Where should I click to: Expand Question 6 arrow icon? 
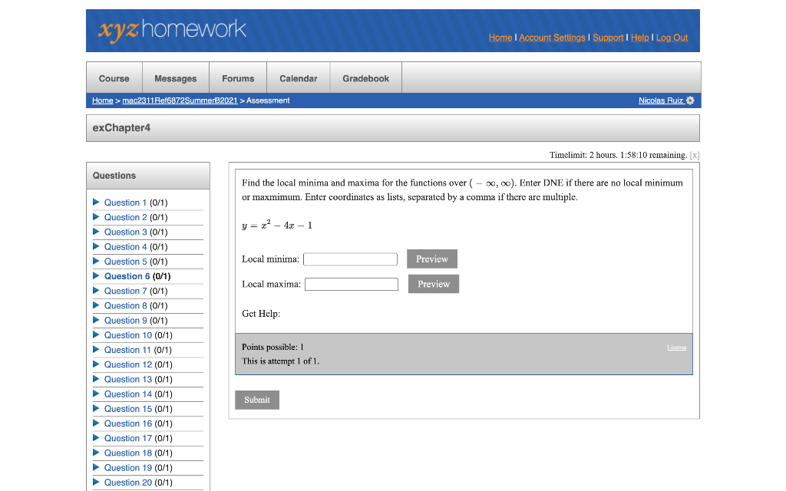(96, 275)
